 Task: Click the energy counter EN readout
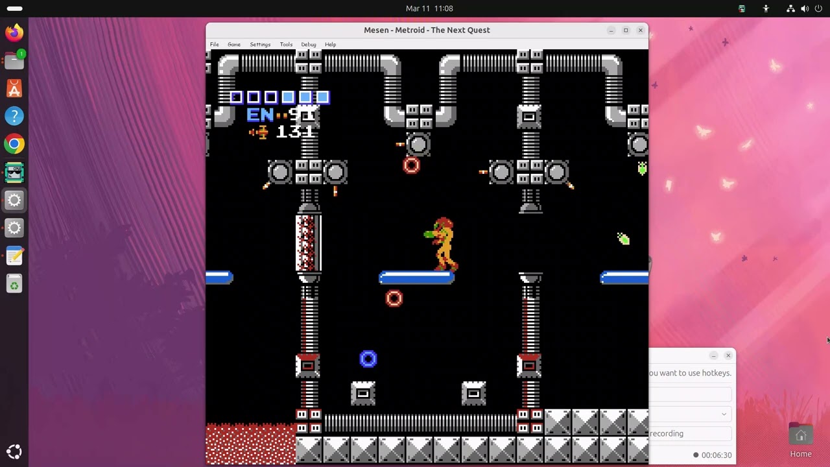point(281,115)
